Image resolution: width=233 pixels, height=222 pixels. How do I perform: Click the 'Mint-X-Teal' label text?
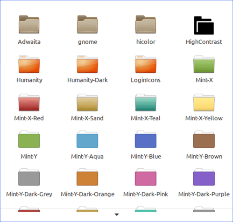point(146,118)
